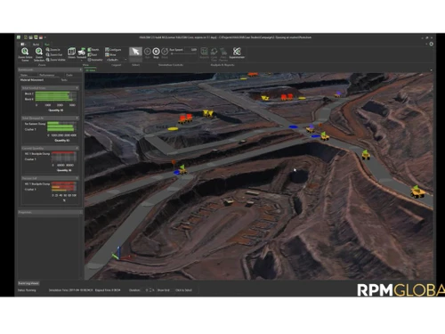
Task: Select the Material Movement dashboard tab
Action: [x=32, y=80]
